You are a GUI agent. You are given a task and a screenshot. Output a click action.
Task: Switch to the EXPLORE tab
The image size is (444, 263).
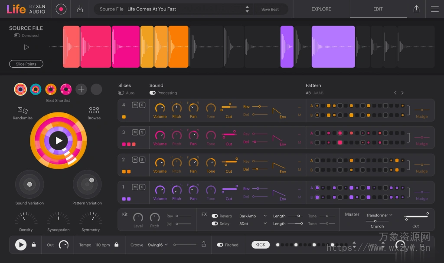[x=321, y=9]
